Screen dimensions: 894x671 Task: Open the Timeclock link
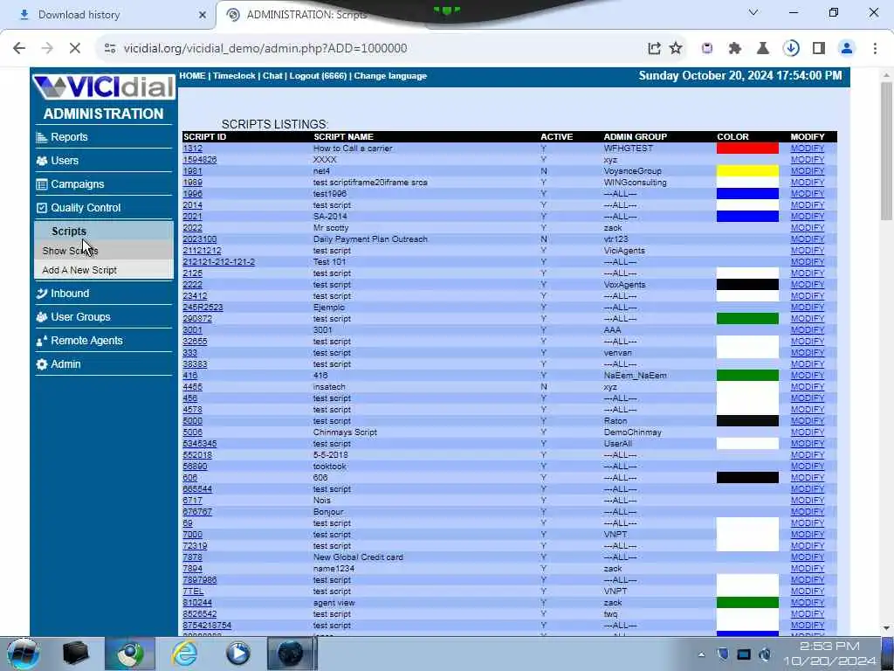coord(234,76)
